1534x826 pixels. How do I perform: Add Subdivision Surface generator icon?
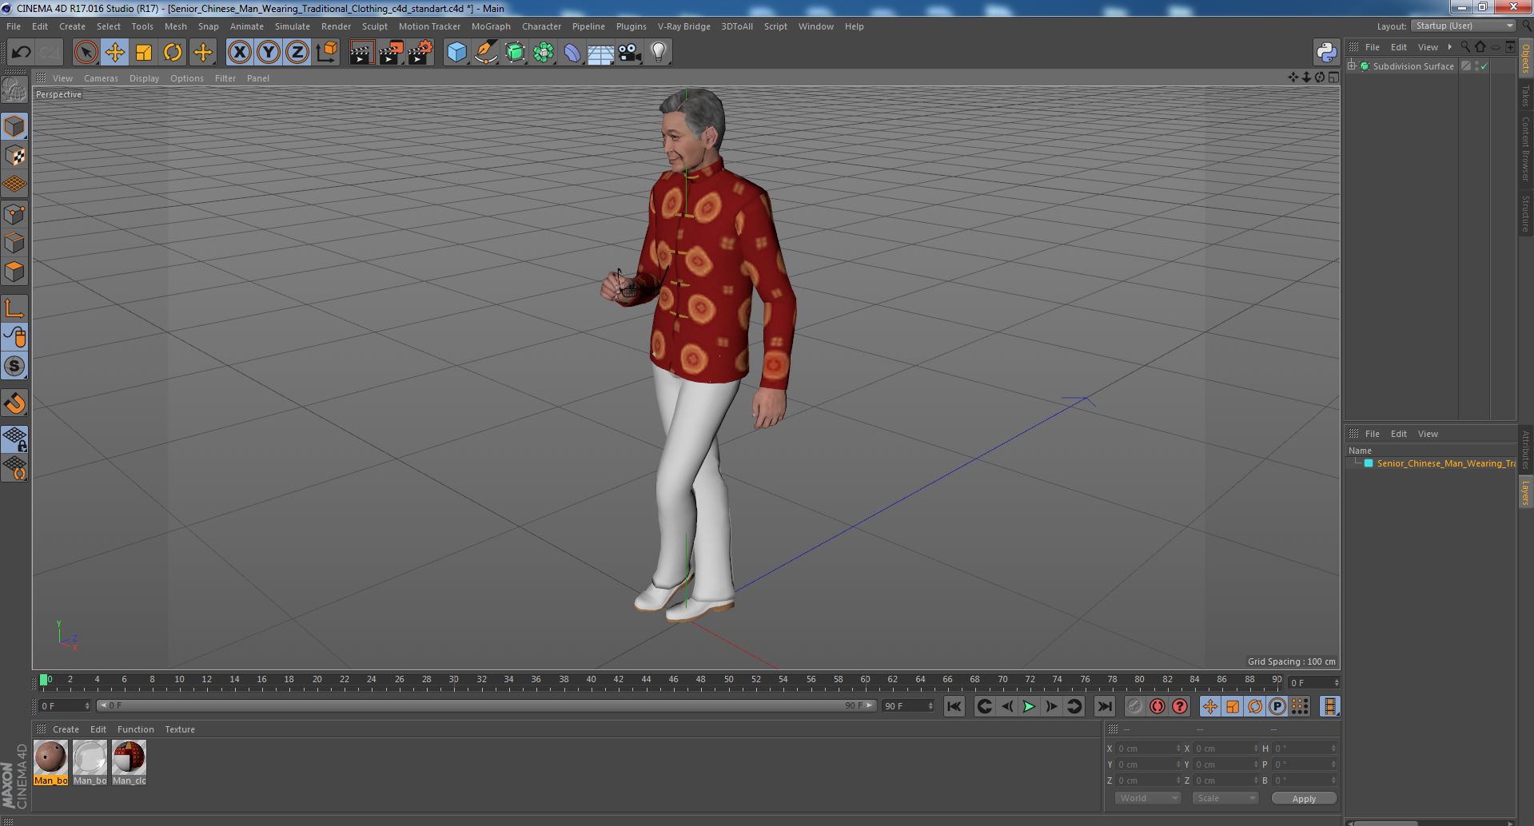pyautogui.click(x=515, y=53)
